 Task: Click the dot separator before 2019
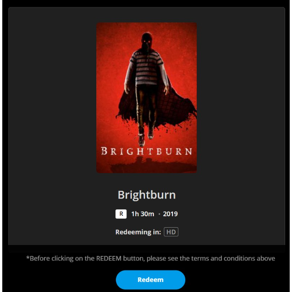click(x=159, y=214)
